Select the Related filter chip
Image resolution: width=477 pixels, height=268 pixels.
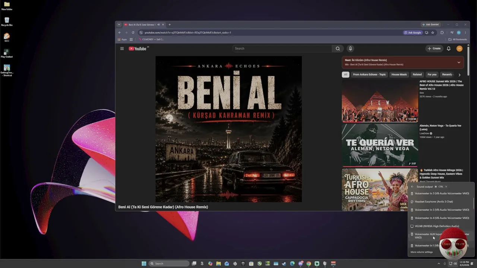[417, 74]
